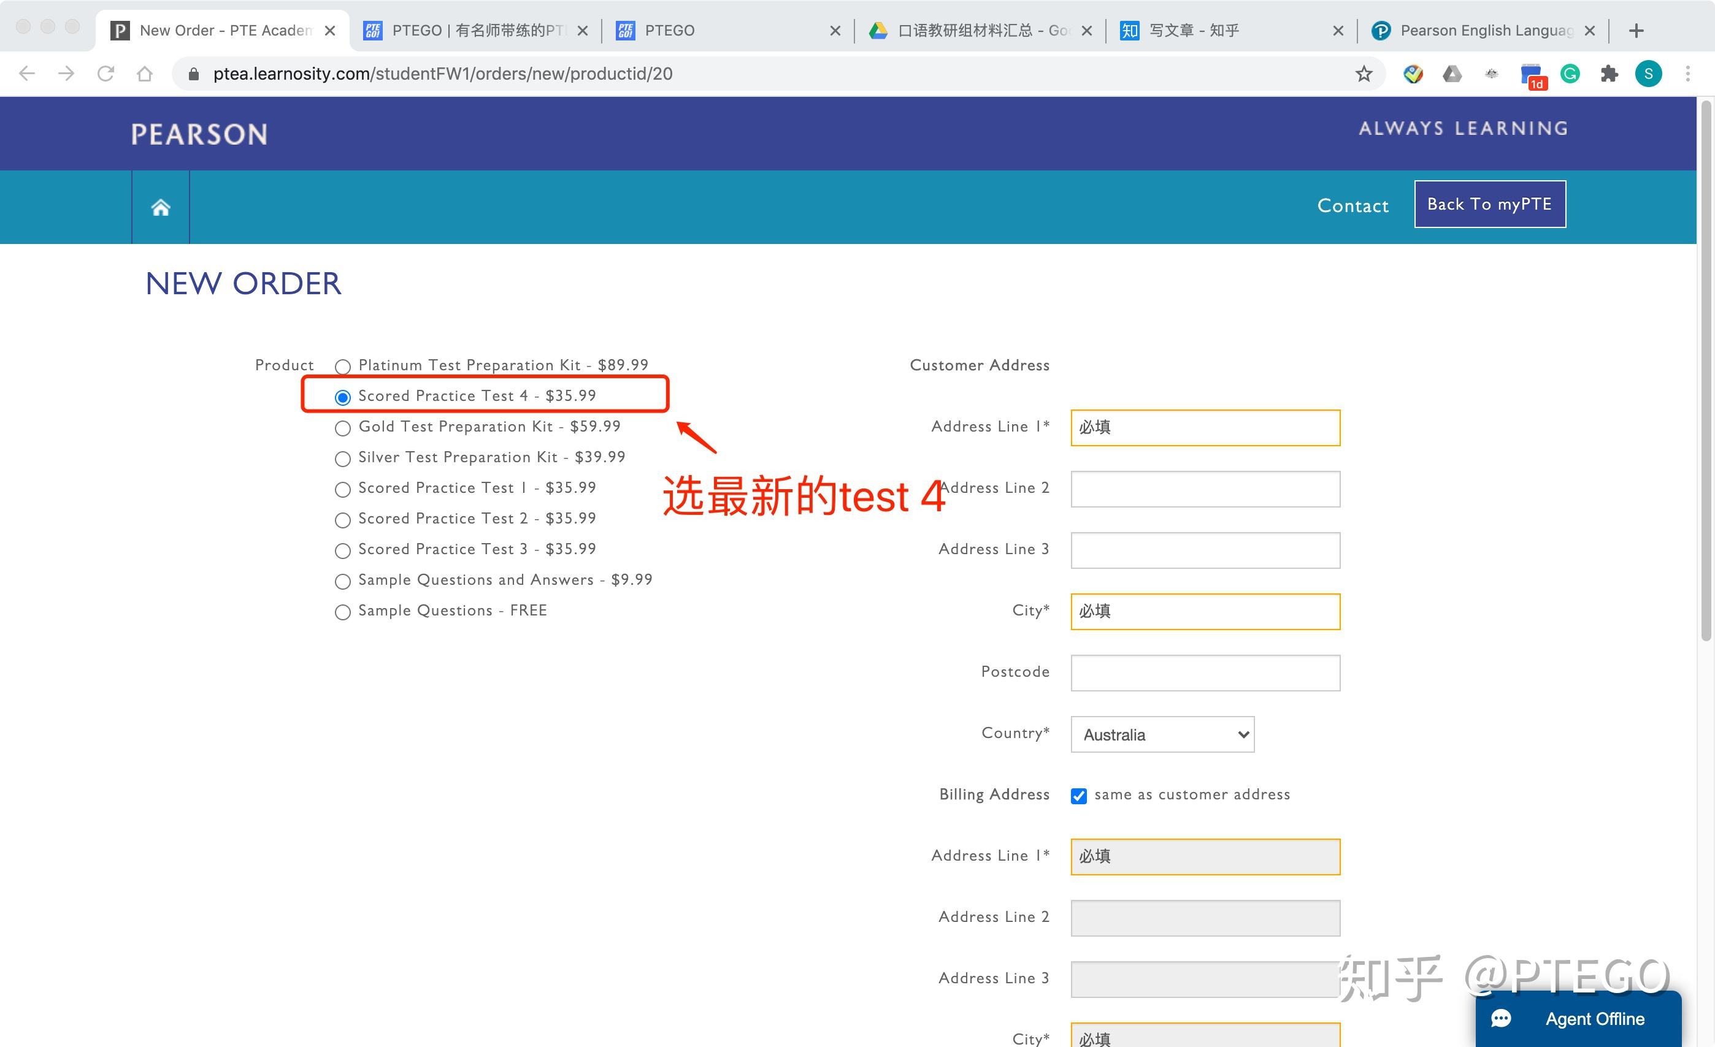Screen dimensions: 1715x1047
Task: Click the Back To myPTE button
Action: point(1489,204)
